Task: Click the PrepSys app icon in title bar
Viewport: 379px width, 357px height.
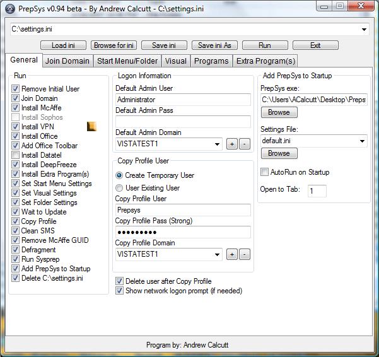Action: tap(8, 6)
